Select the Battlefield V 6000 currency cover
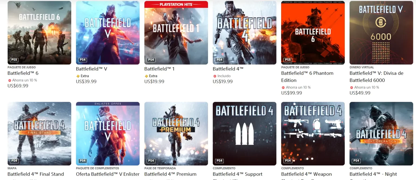This screenshot has width=416, height=180. point(381,32)
